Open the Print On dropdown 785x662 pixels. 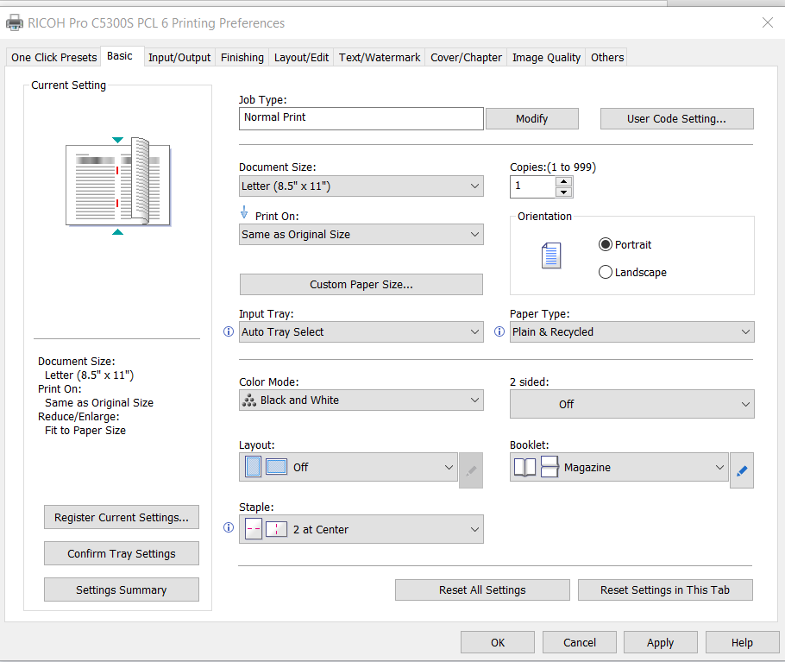coord(361,235)
